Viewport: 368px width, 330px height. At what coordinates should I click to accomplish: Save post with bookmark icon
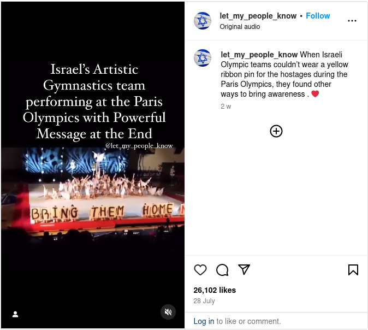[x=353, y=270]
